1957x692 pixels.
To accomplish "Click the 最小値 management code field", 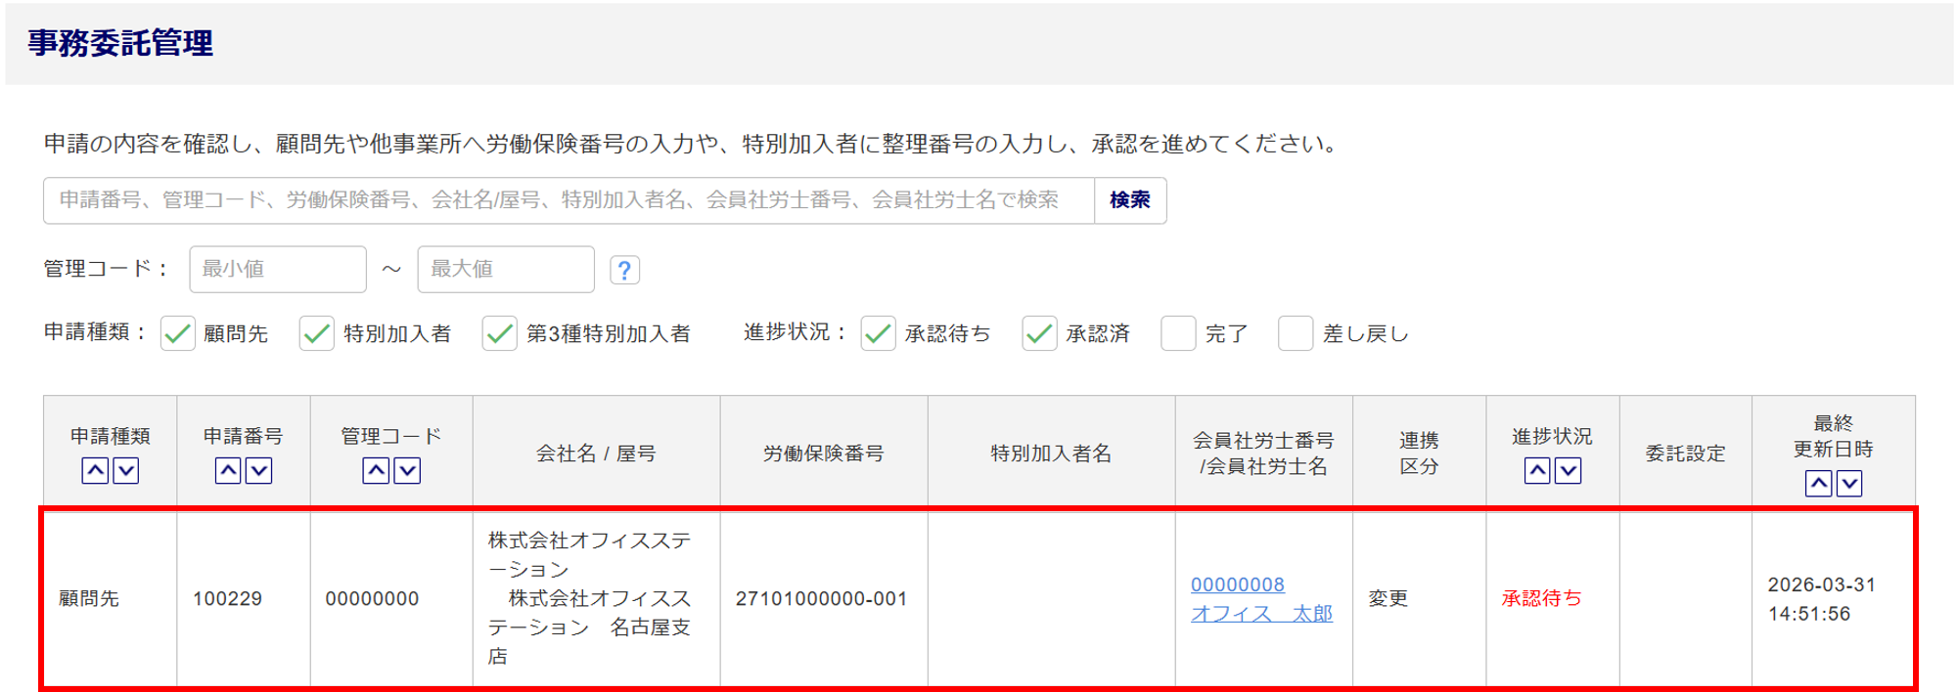I will click(x=278, y=270).
